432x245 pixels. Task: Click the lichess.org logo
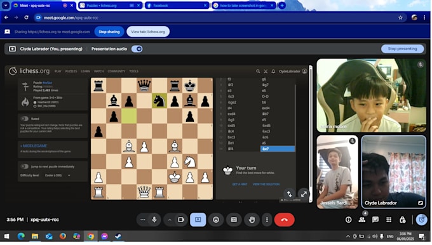tap(29, 71)
